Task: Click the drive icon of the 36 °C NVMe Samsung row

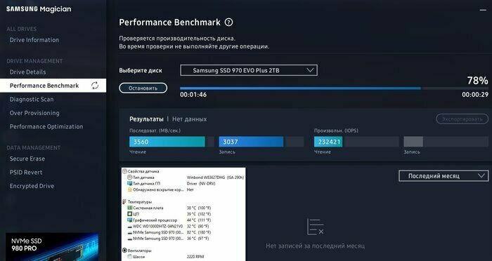Action: (130, 239)
